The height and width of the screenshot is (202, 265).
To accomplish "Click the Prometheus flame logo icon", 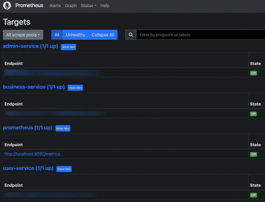I will (7, 6).
